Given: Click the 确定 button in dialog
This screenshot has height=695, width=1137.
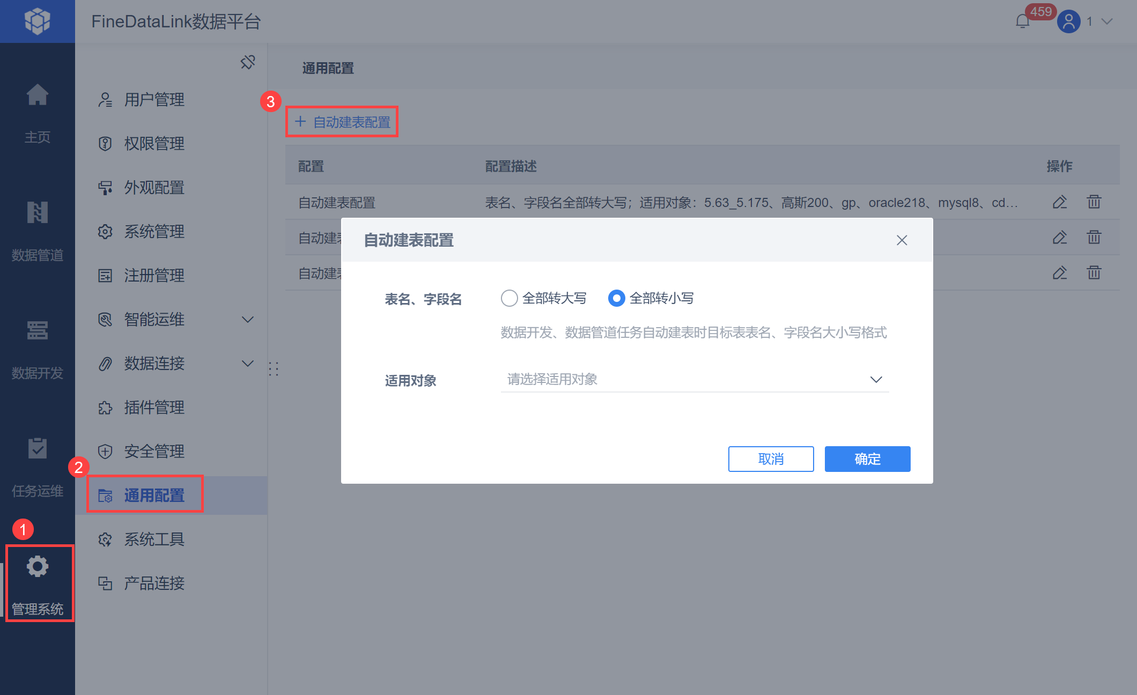Looking at the screenshot, I should pos(867,459).
